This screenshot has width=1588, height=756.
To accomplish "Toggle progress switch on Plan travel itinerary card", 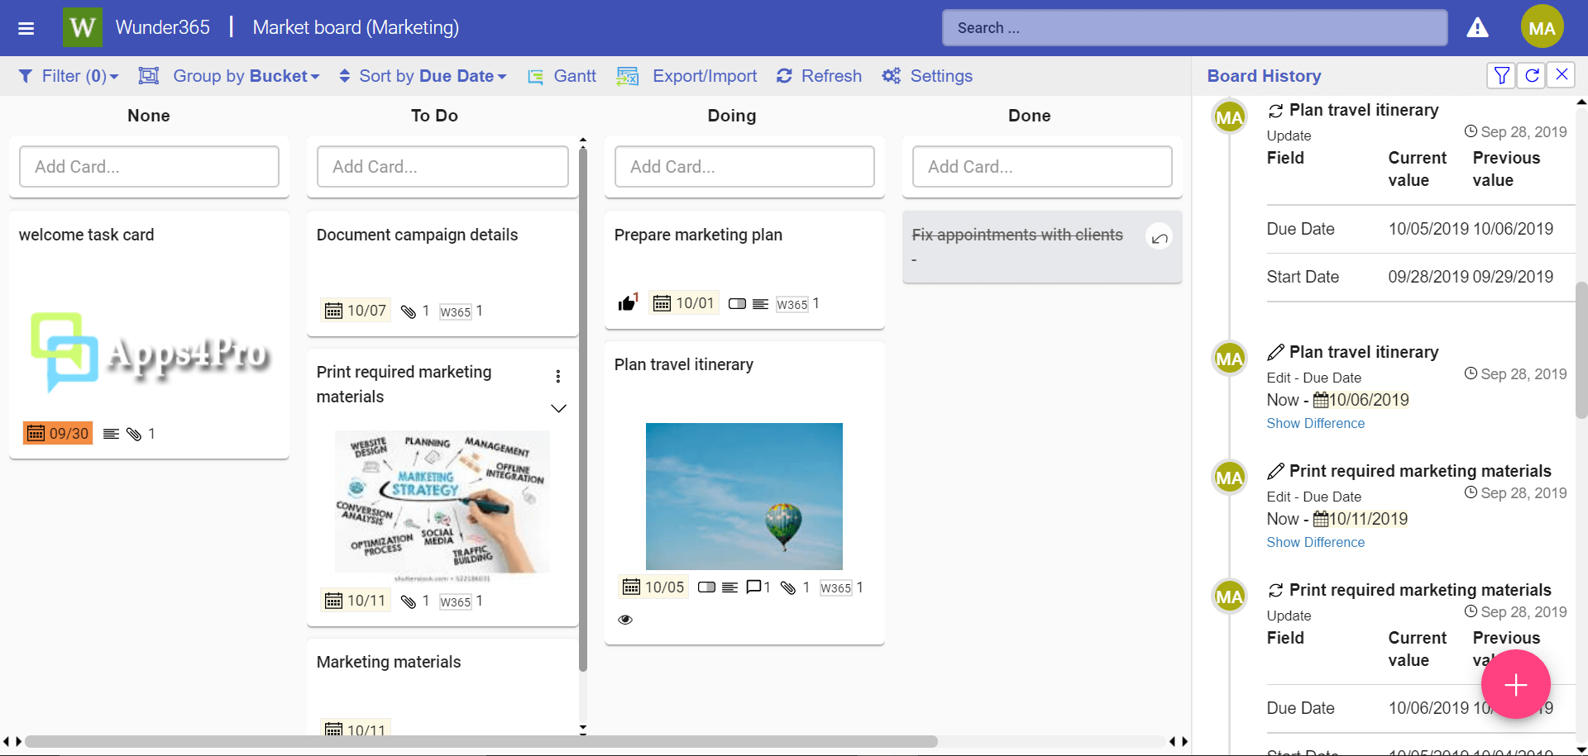I will coord(706,587).
